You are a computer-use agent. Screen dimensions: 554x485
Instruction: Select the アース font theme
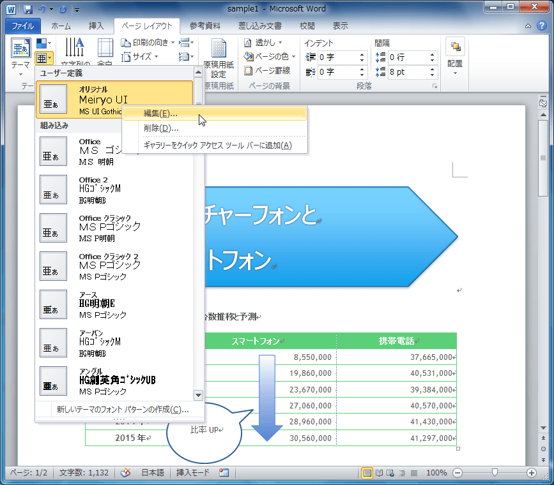click(114, 305)
